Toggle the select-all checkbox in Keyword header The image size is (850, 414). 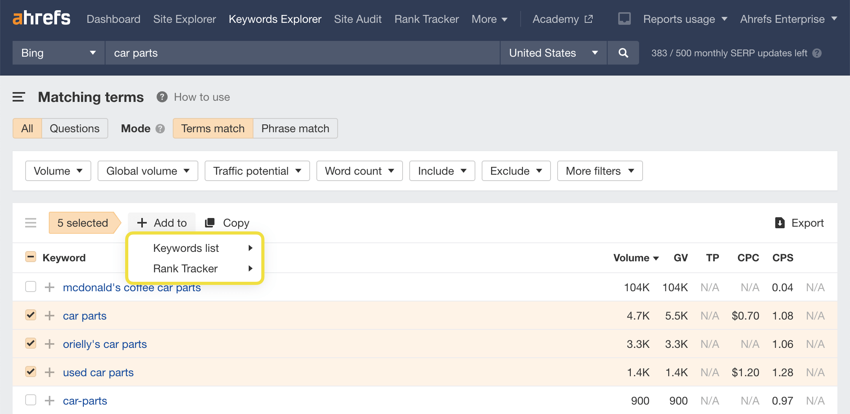point(31,257)
